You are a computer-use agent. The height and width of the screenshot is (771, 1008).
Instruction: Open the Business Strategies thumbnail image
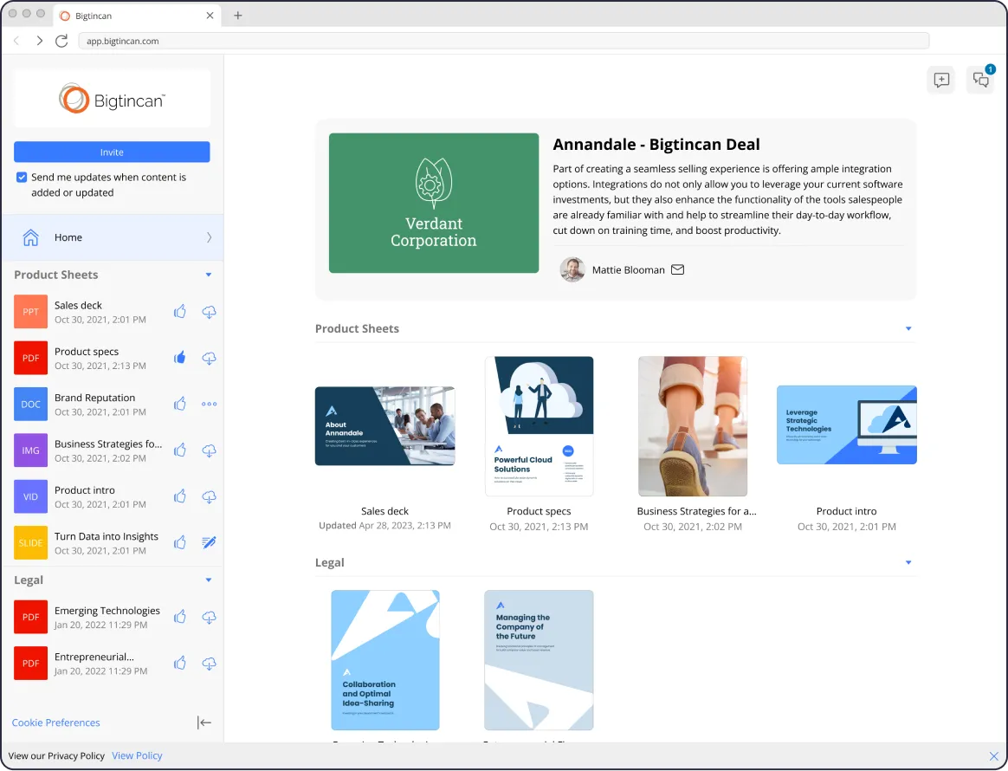[693, 426]
